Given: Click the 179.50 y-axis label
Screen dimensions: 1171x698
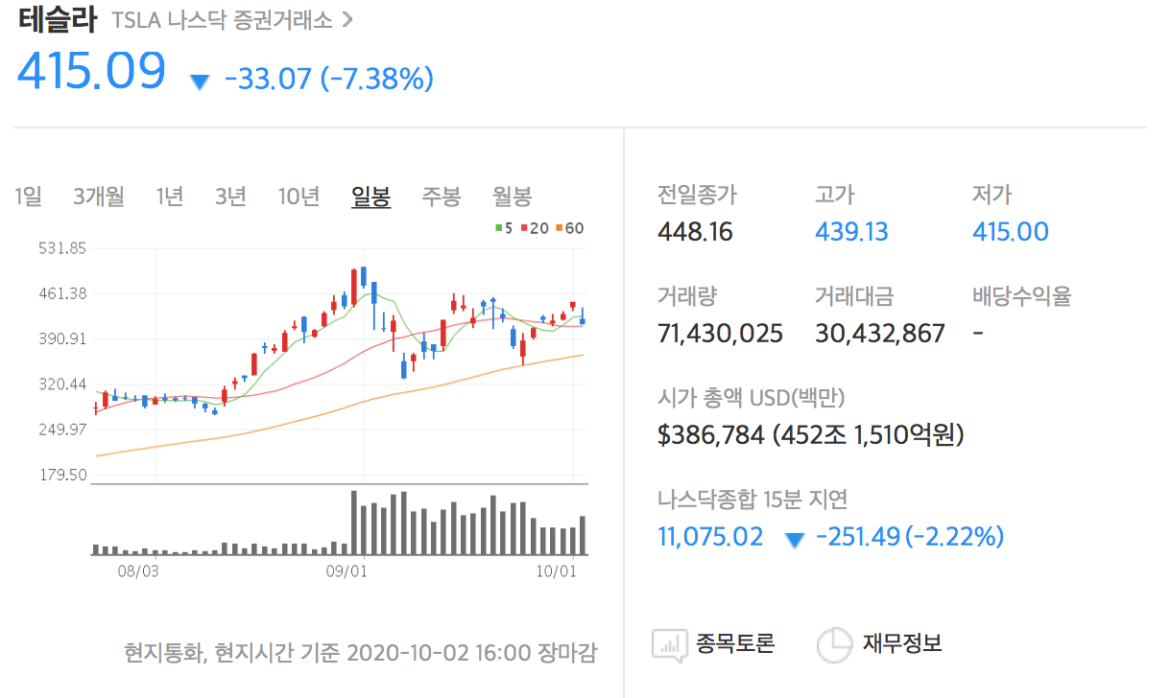Looking at the screenshot, I should click(61, 475).
